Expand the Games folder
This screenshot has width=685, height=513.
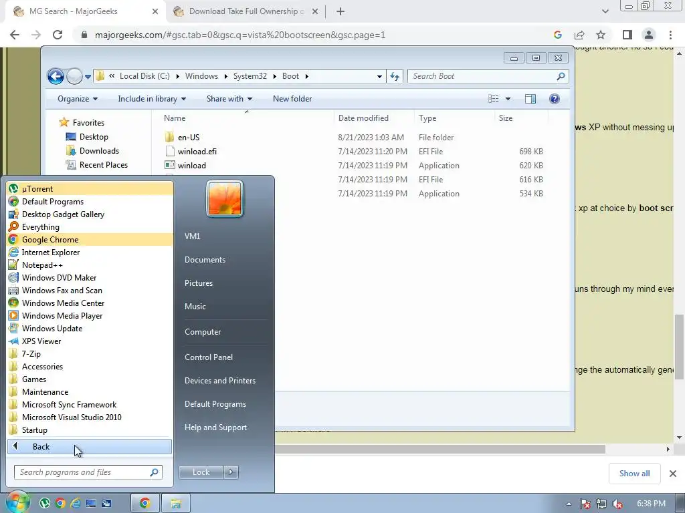coord(90,379)
